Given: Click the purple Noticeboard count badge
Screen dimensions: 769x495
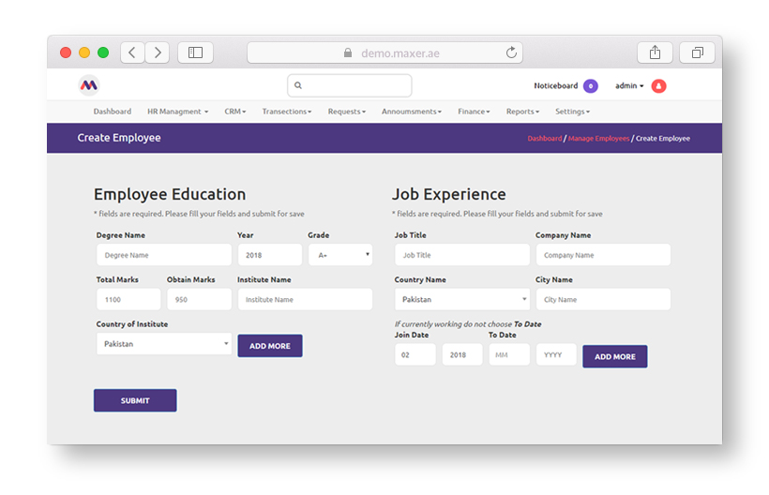Looking at the screenshot, I should click(590, 86).
